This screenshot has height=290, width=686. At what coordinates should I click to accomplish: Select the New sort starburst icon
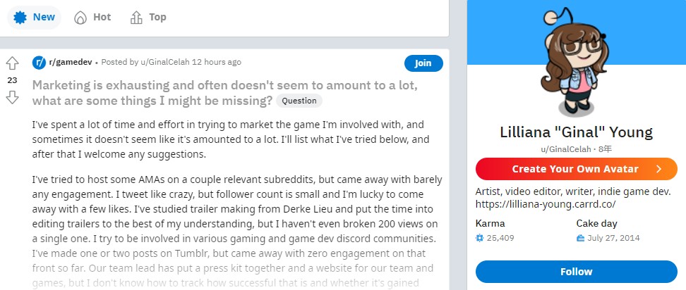click(x=20, y=18)
